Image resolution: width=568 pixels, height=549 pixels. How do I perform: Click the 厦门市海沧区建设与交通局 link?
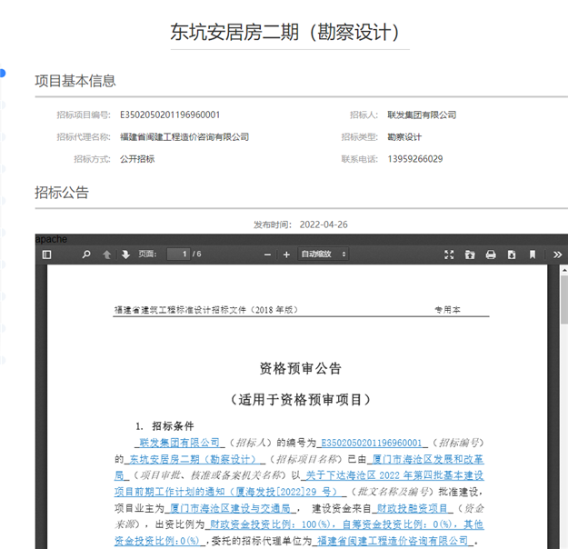[230, 508]
